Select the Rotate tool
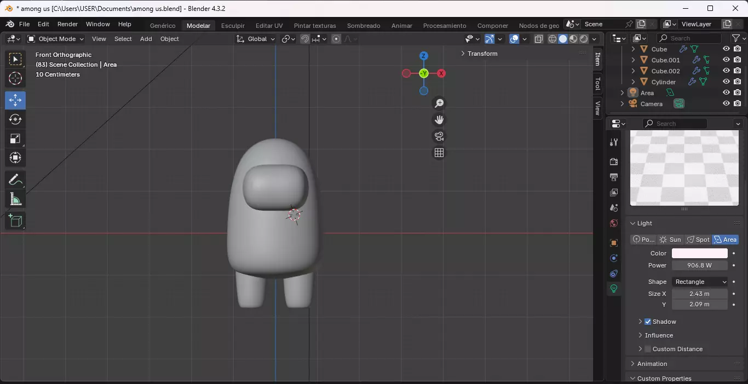Screen dimensions: 748x384 tap(15, 119)
